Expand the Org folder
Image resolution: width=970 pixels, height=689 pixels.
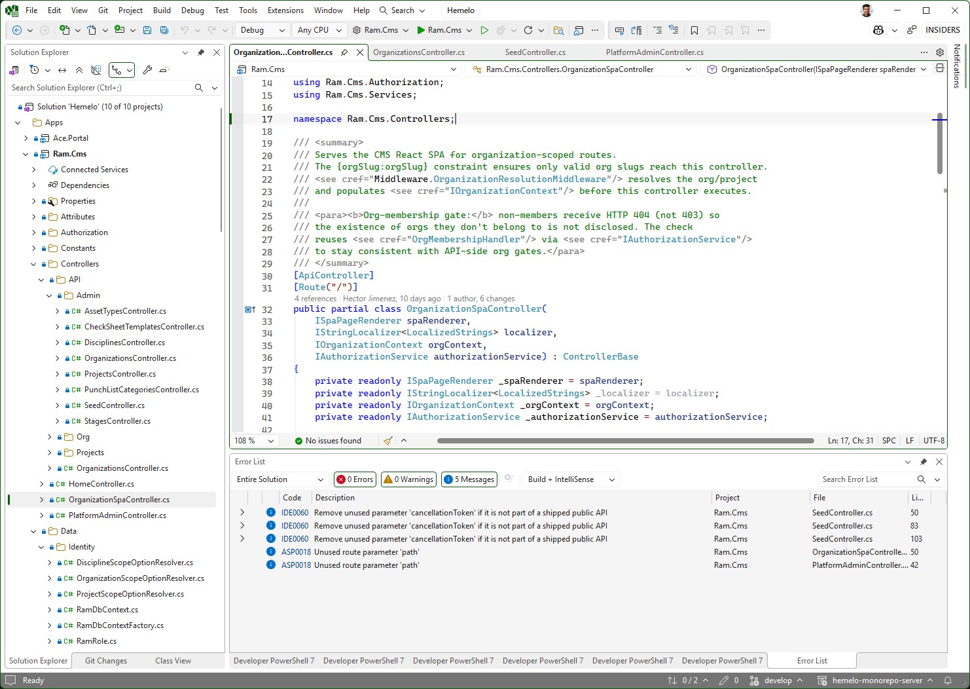(x=49, y=437)
